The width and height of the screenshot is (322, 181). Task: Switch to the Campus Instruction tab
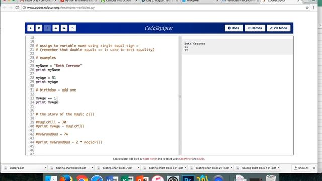tap(118, 1)
